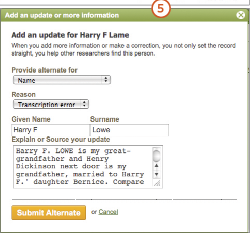This screenshot has height=233, width=250.
Task: Click the Add an update for Harry F Lame heading
Action: pyautogui.click(x=70, y=35)
